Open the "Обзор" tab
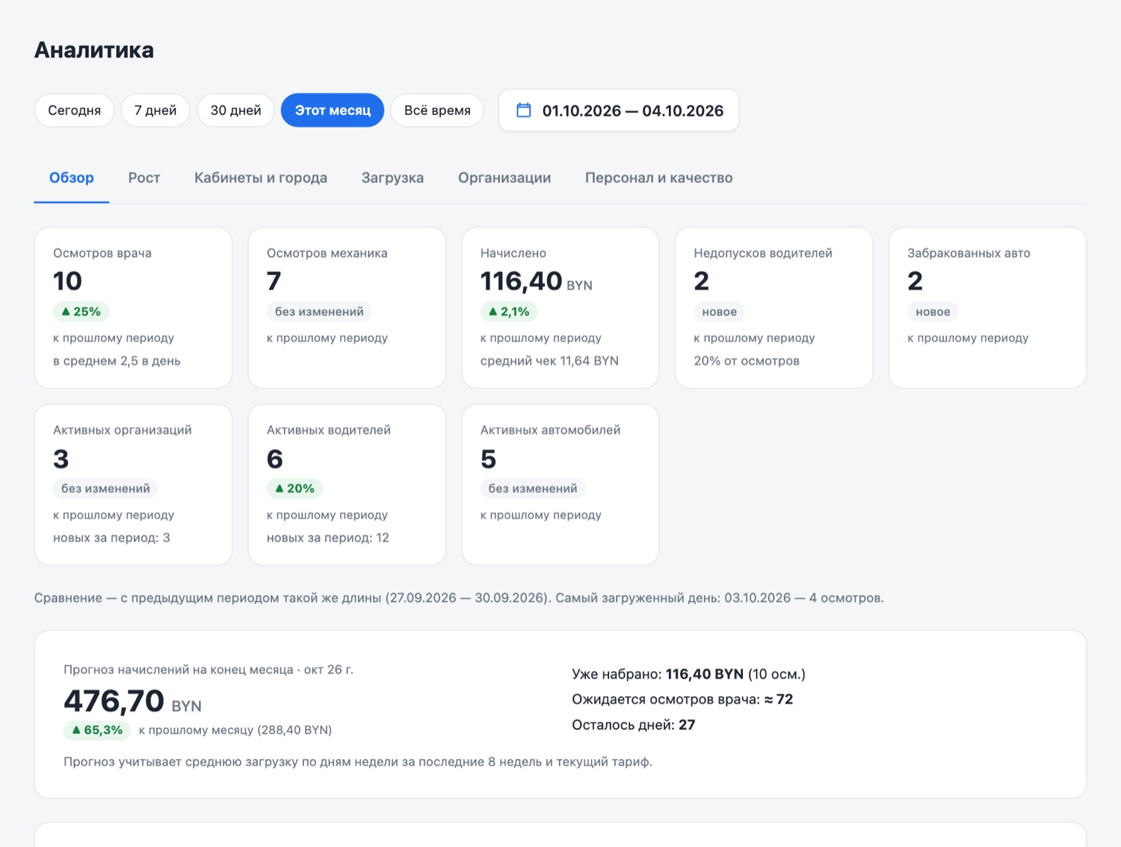The image size is (1121, 847). 72,178
